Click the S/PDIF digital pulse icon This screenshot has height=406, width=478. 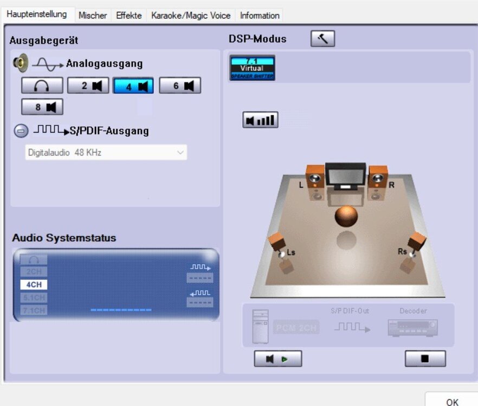tap(51, 130)
